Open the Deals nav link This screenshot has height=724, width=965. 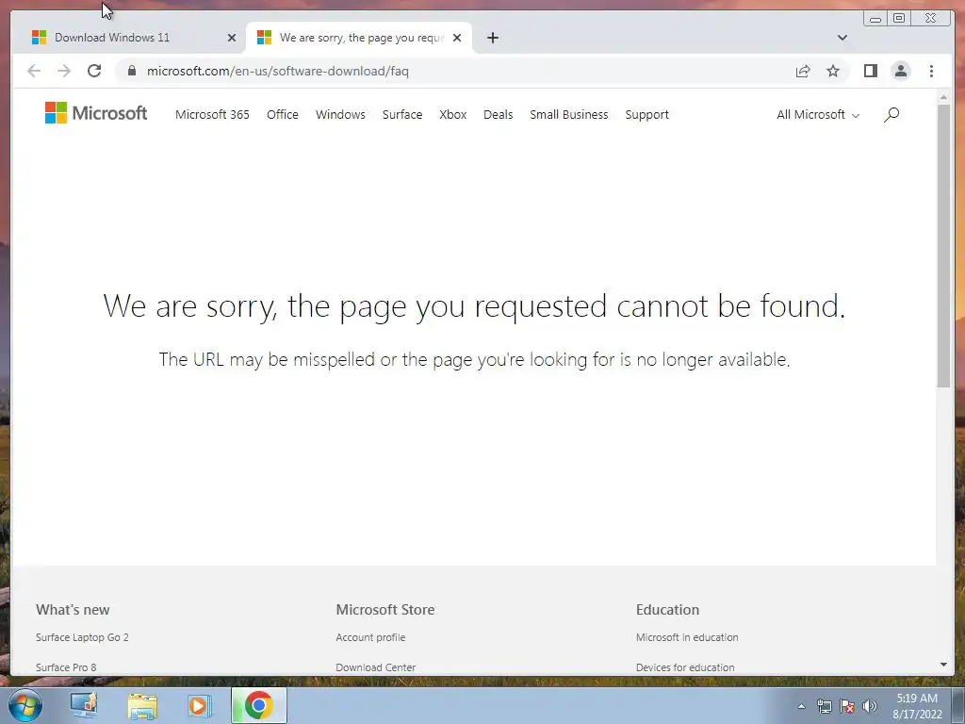tap(498, 114)
